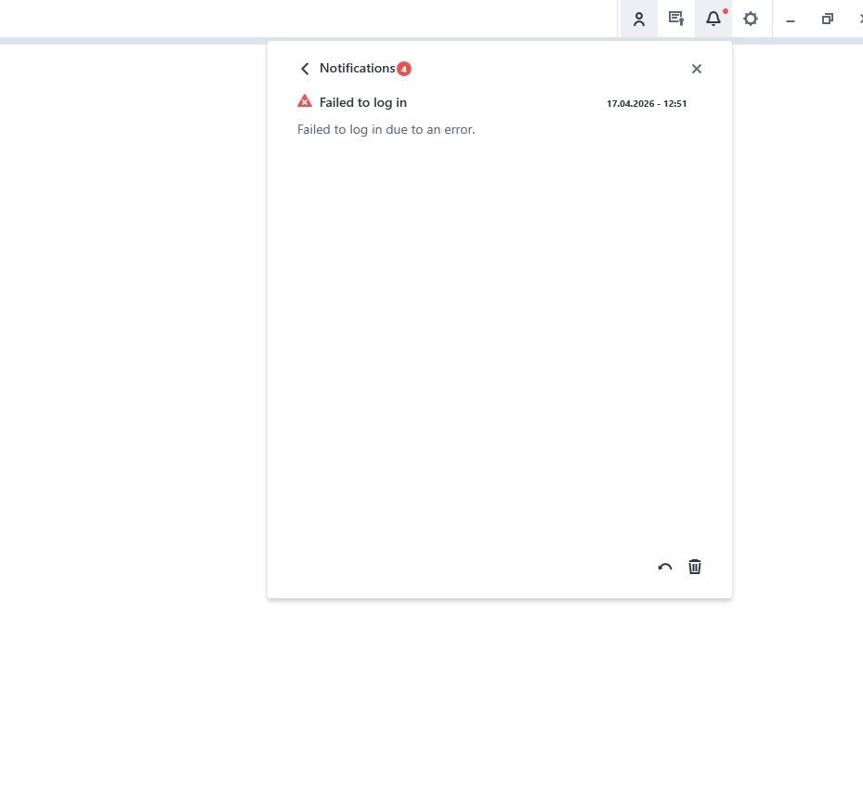Click the curved return arrow icon
863x785 pixels.
tap(665, 567)
